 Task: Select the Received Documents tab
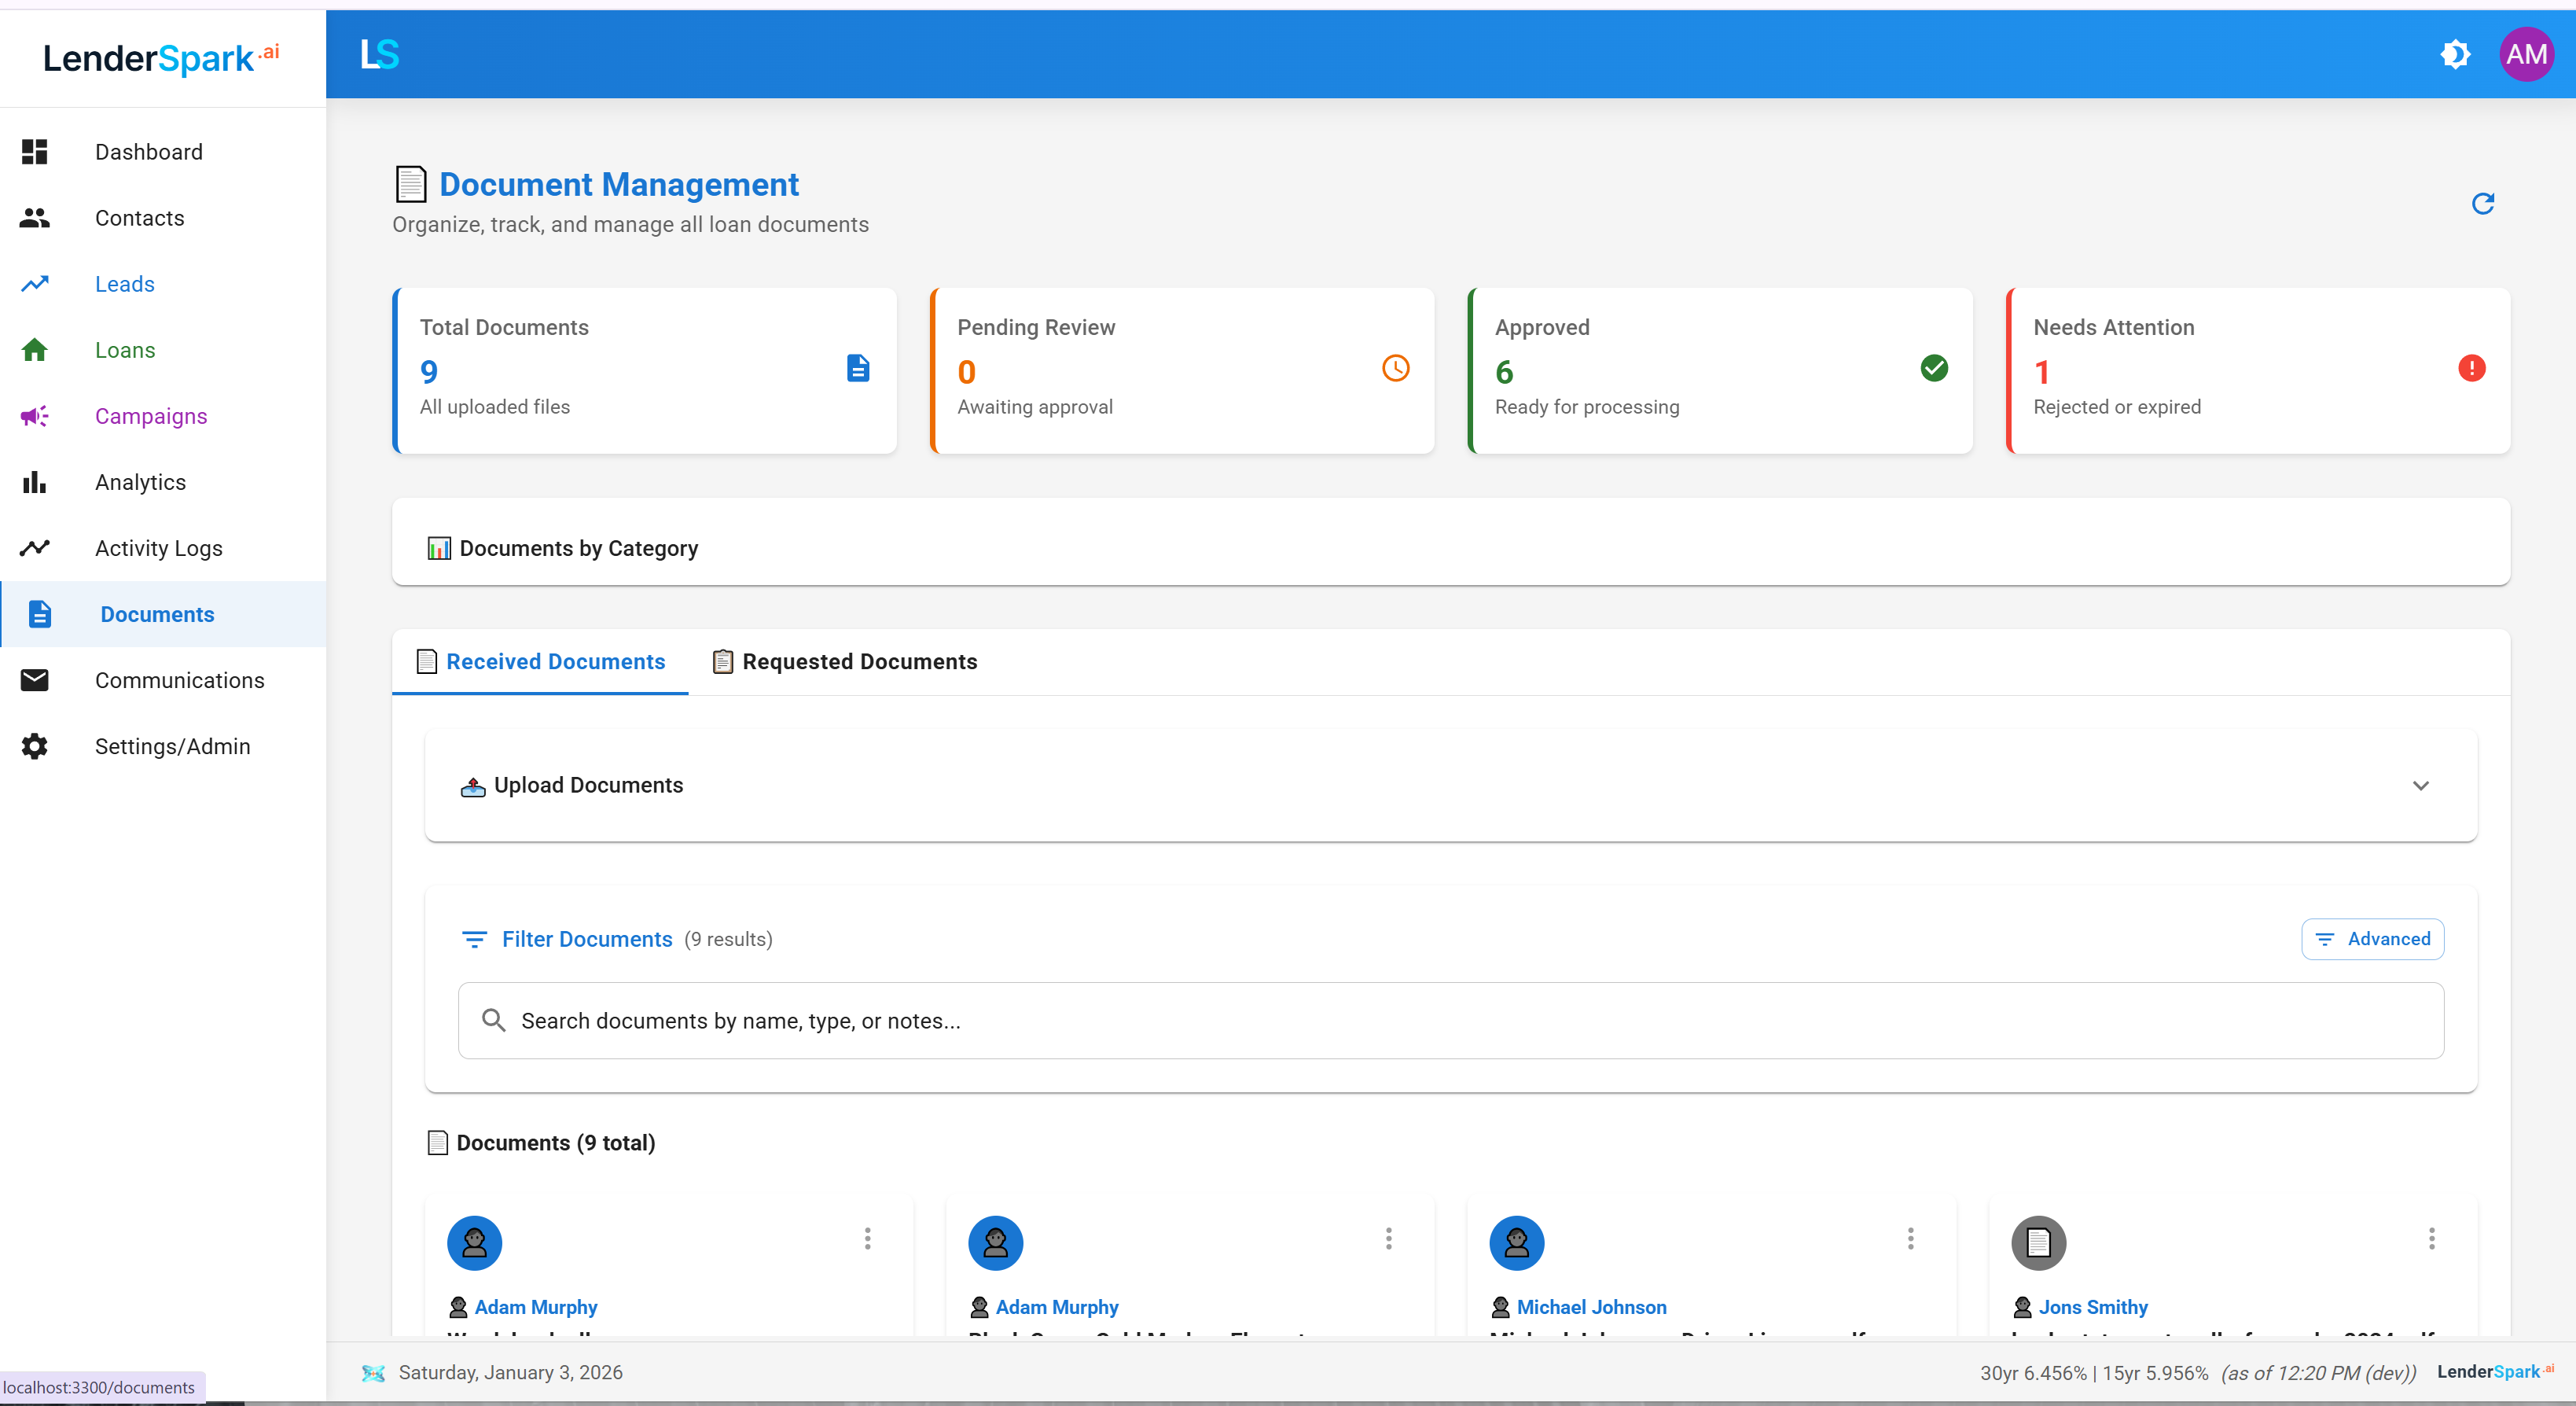540,662
